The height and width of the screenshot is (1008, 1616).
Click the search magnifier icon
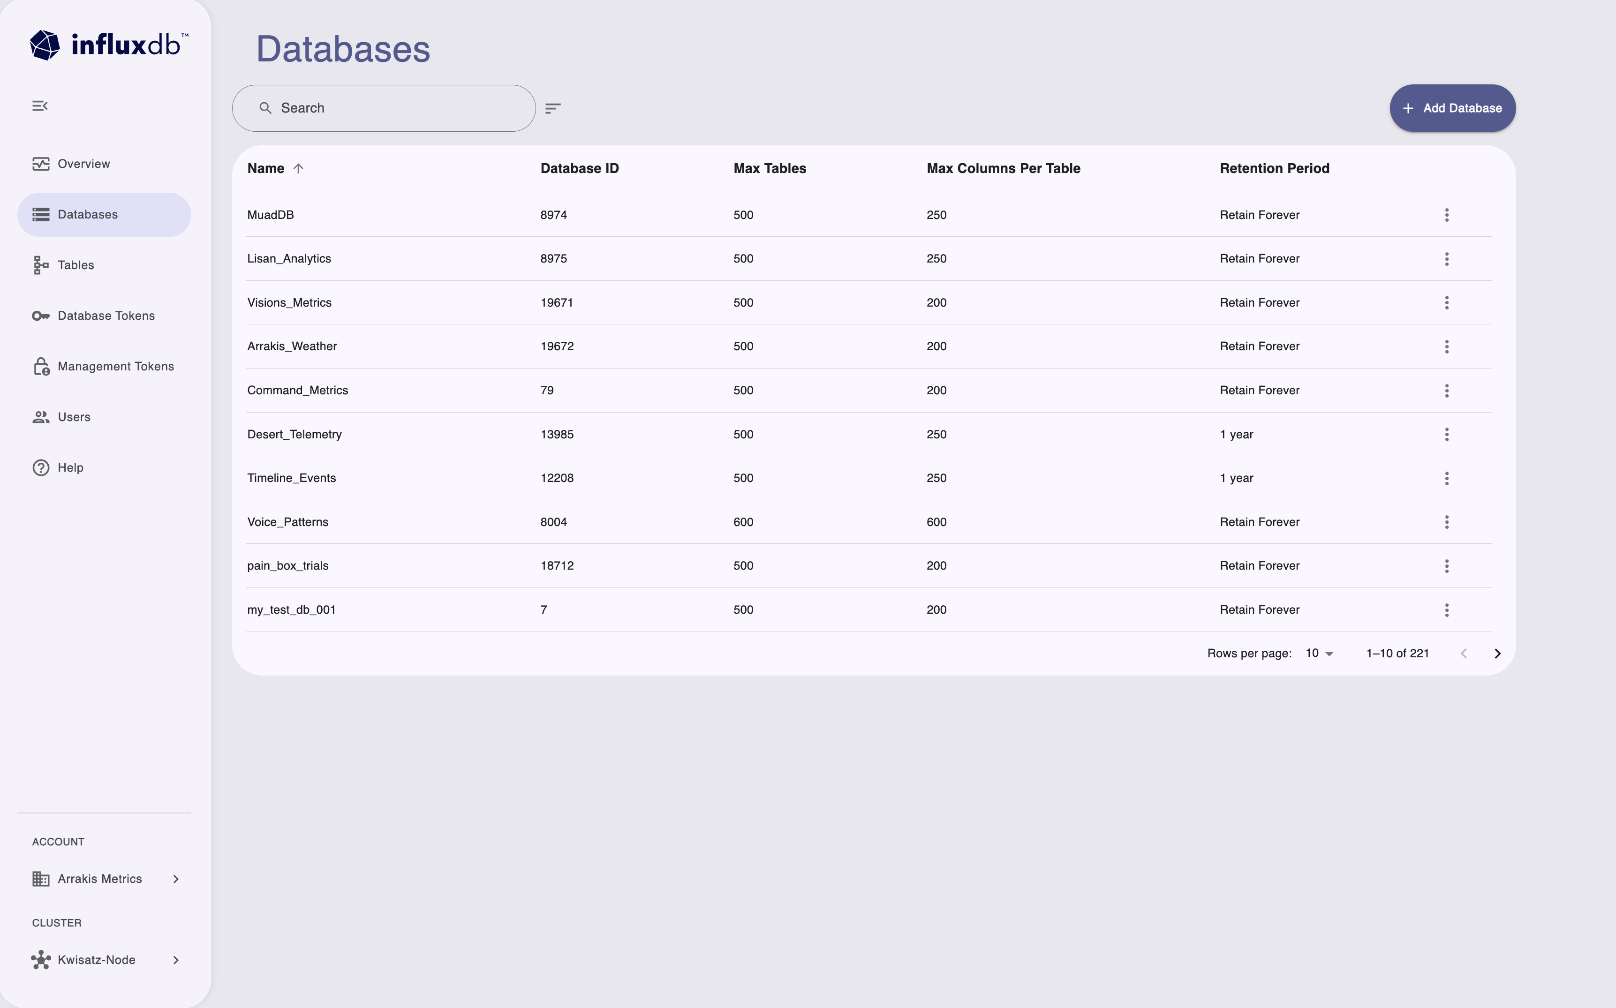click(x=265, y=108)
